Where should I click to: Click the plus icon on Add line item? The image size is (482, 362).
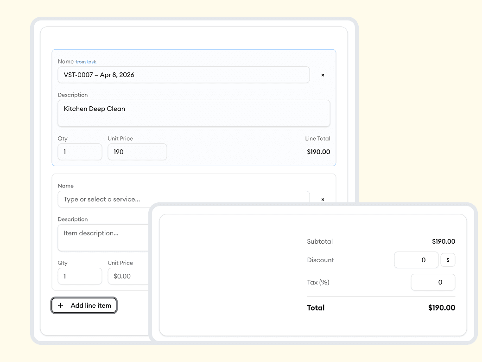(61, 305)
